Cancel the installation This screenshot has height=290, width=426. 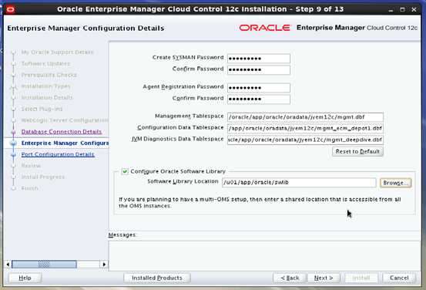click(399, 278)
